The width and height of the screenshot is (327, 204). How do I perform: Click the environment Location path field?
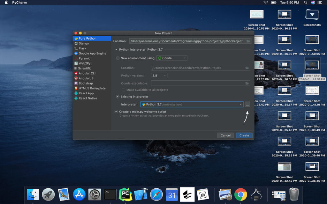coord(201,68)
